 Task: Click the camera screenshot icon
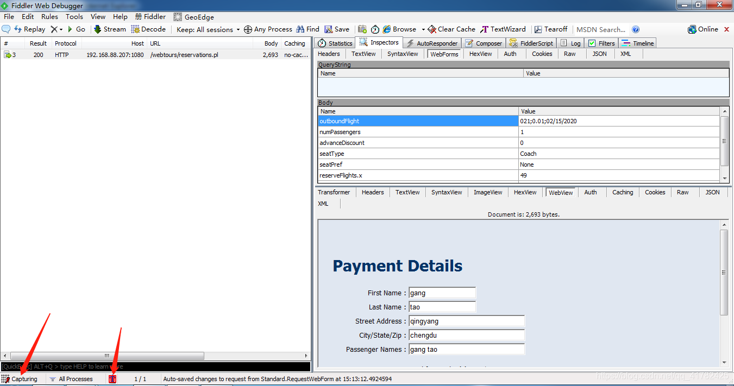coord(362,29)
